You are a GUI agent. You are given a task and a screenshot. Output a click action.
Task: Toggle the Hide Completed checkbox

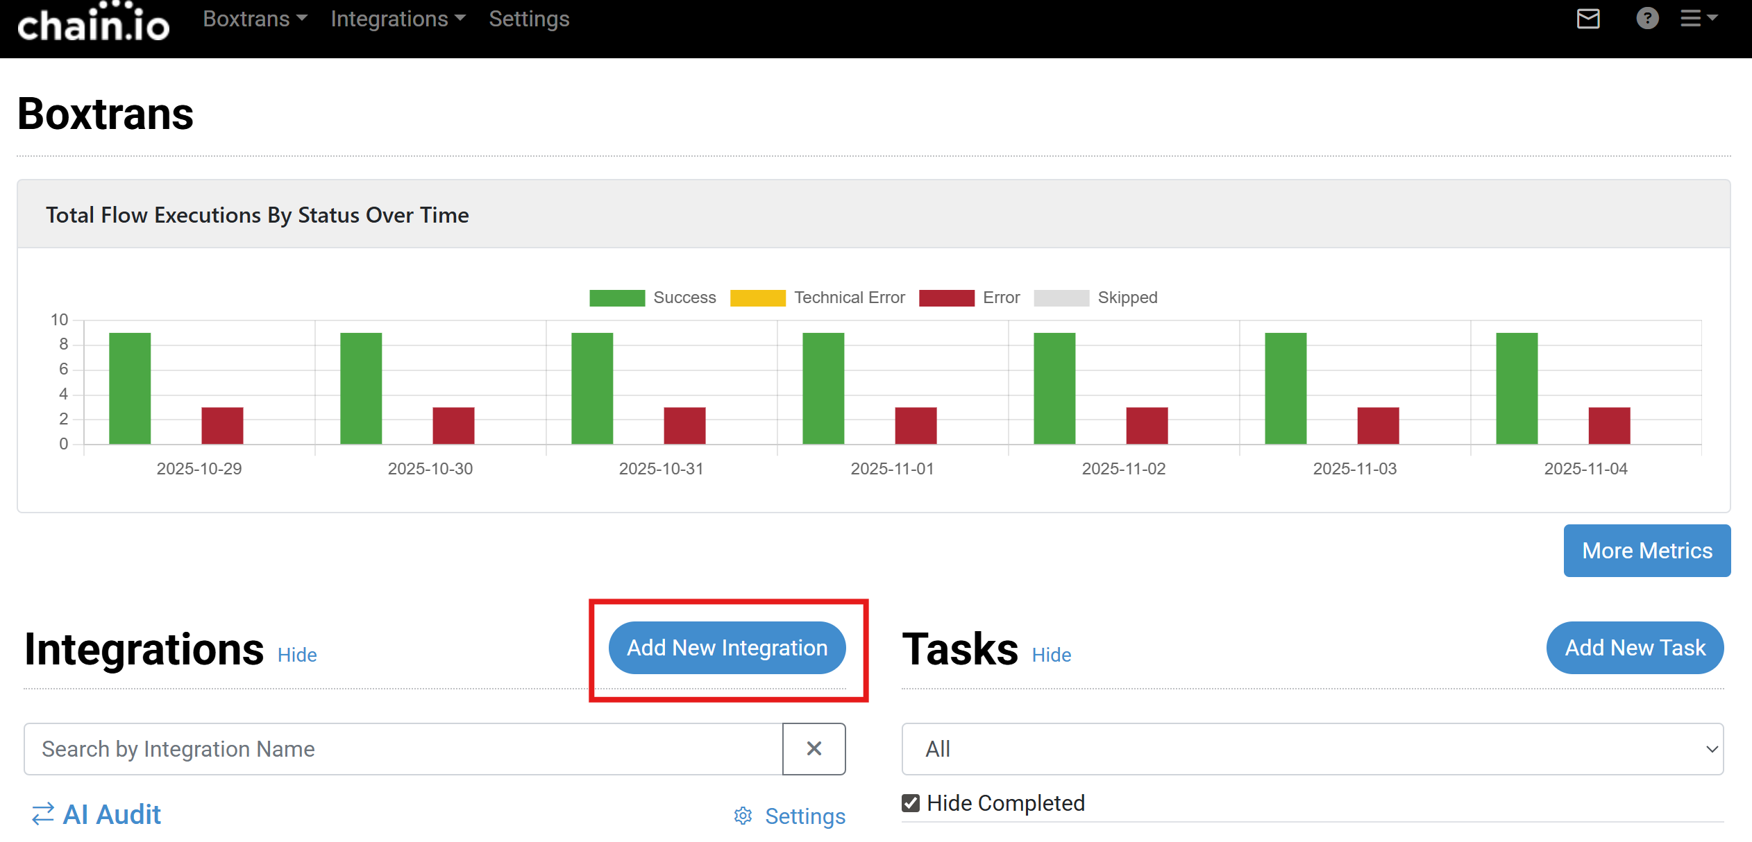pyautogui.click(x=911, y=803)
